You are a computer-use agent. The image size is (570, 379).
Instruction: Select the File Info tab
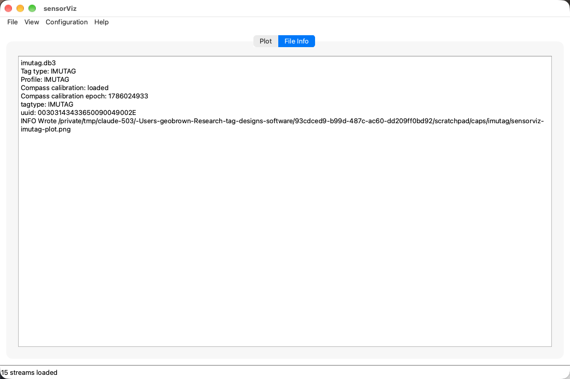click(296, 41)
